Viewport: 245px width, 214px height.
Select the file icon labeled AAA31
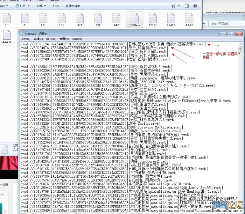click(x=7, y=37)
